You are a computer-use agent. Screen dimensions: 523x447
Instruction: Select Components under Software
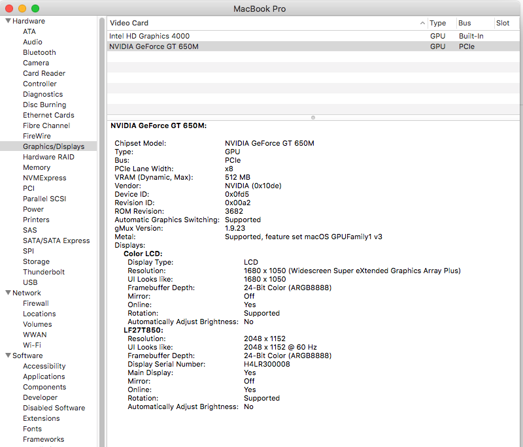44,387
